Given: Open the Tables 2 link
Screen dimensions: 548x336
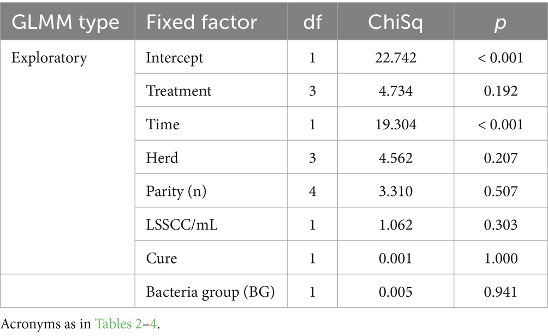Looking at the screenshot, I should (x=118, y=324).
